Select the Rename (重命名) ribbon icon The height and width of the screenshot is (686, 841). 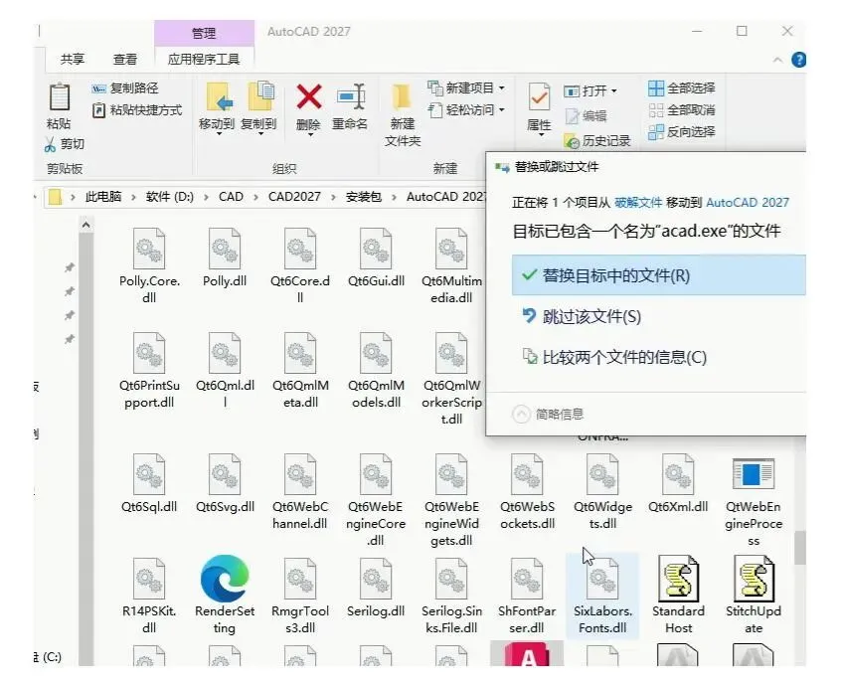click(352, 97)
